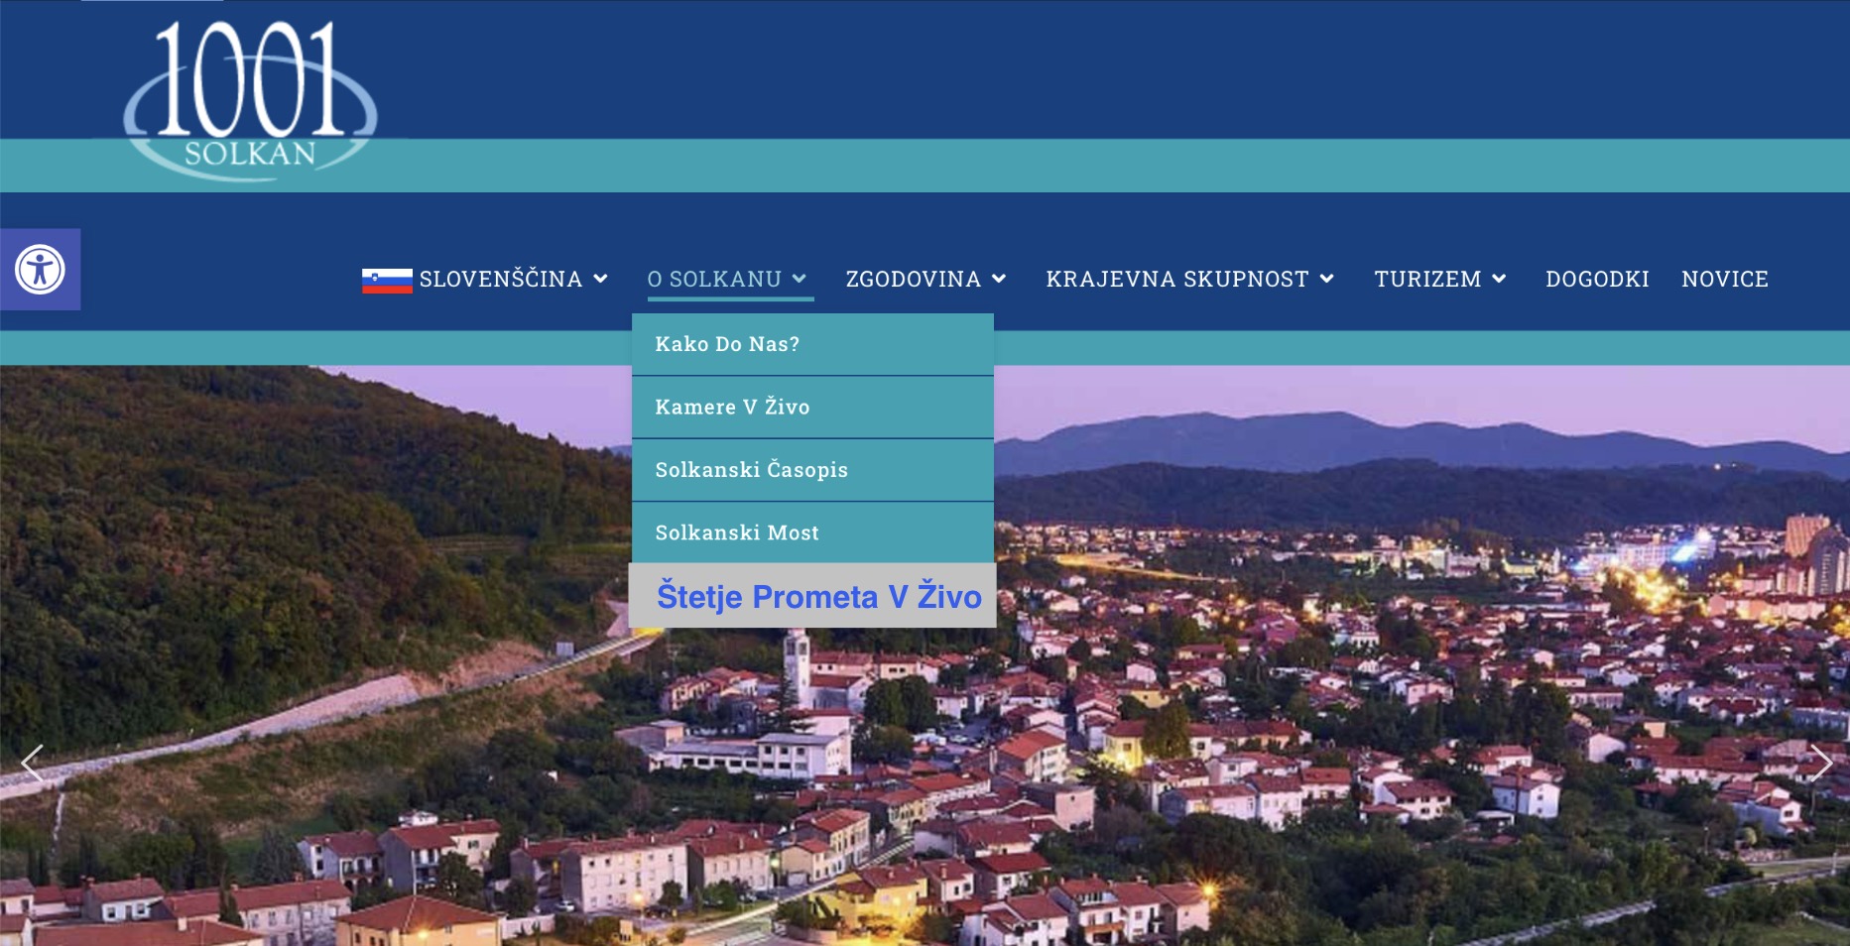This screenshot has width=1850, height=946.
Task: Select Kako Do Nas? submenu entry
Action: point(812,344)
